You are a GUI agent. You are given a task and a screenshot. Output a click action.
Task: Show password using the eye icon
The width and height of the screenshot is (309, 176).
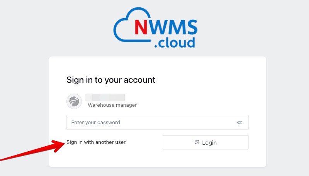click(239, 123)
